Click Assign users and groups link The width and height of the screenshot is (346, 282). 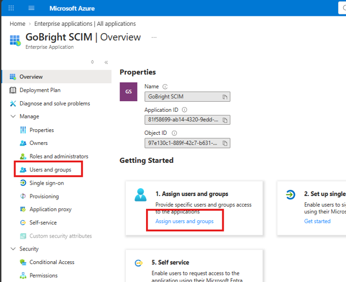pos(184,221)
